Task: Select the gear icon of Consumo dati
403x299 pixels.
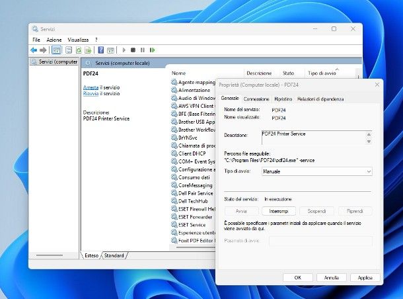Action: (x=174, y=177)
